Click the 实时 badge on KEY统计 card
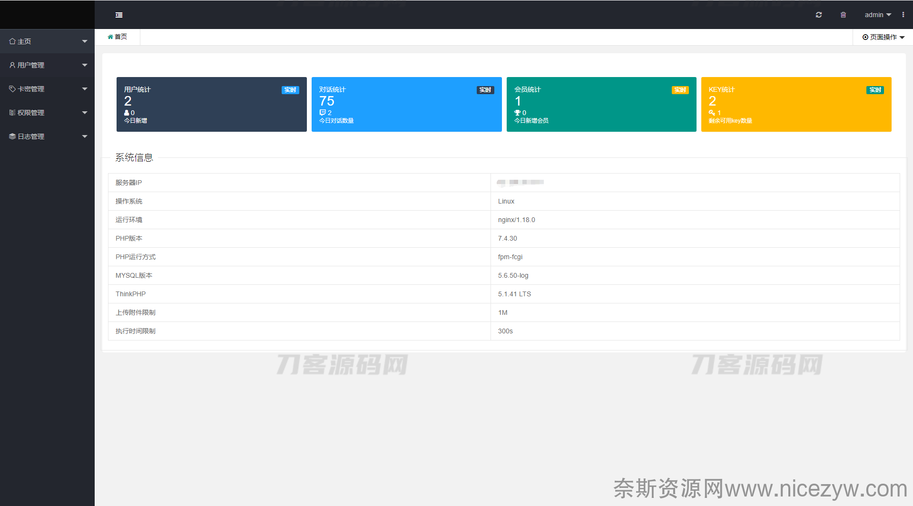The height and width of the screenshot is (506, 913). point(875,90)
